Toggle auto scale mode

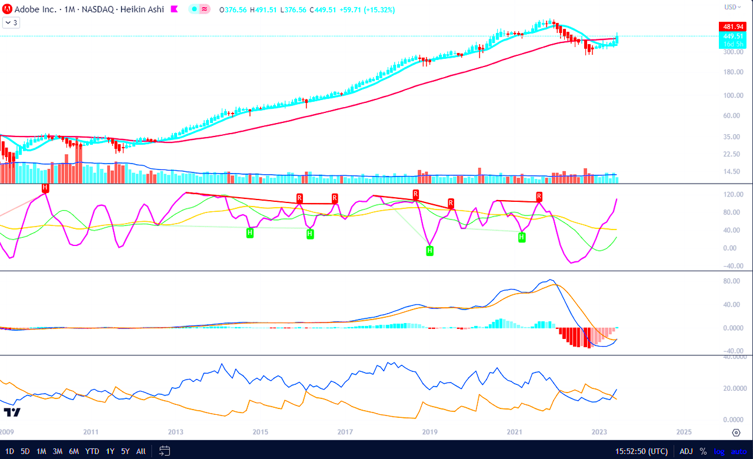(738, 451)
